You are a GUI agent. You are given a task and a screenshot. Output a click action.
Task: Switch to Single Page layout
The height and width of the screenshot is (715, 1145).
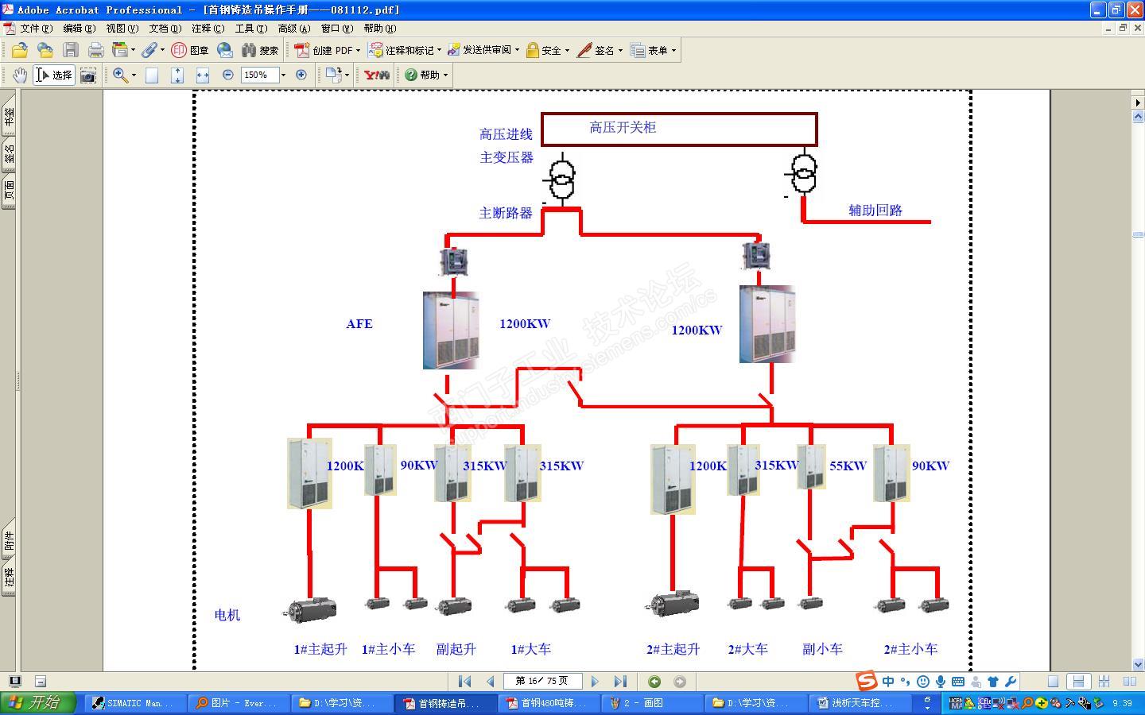click(1053, 682)
